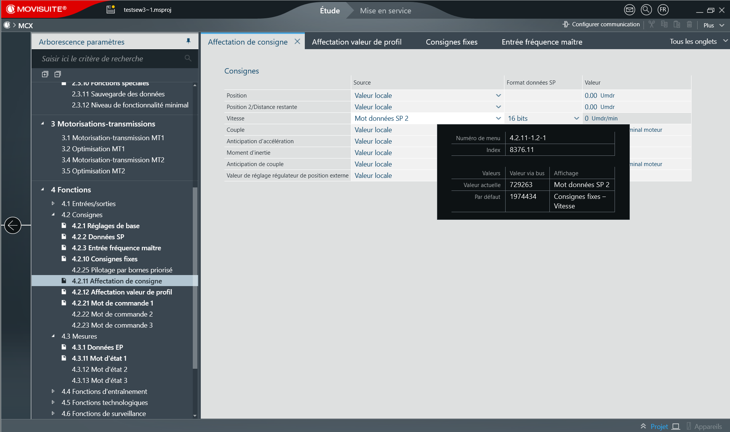Open the Vitesse source dropdown
This screenshot has height=432, width=730.
tap(498, 118)
